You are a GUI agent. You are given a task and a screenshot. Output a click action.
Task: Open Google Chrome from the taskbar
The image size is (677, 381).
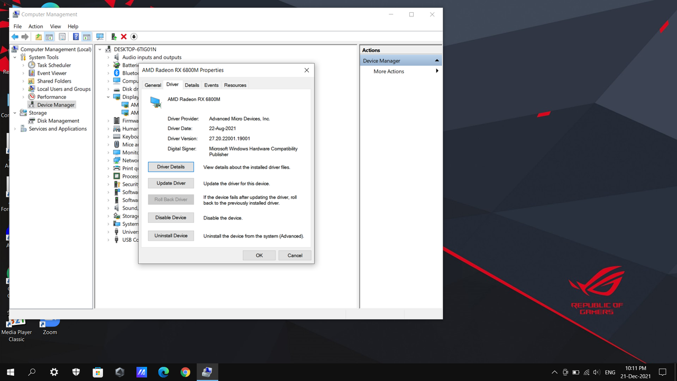click(x=185, y=372)
